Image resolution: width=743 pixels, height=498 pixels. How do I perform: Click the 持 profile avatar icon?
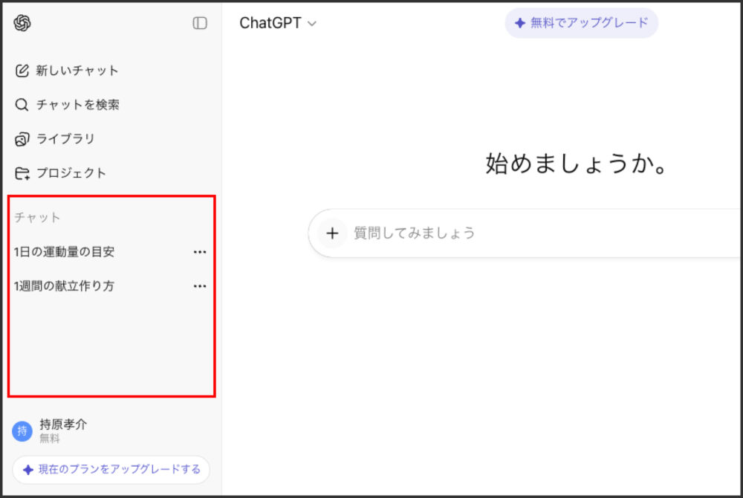tap(22, 431)
